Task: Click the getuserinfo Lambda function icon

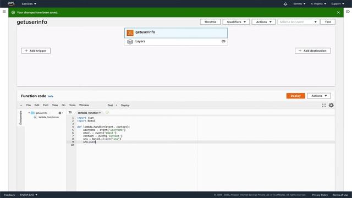Action: point(130,33)
